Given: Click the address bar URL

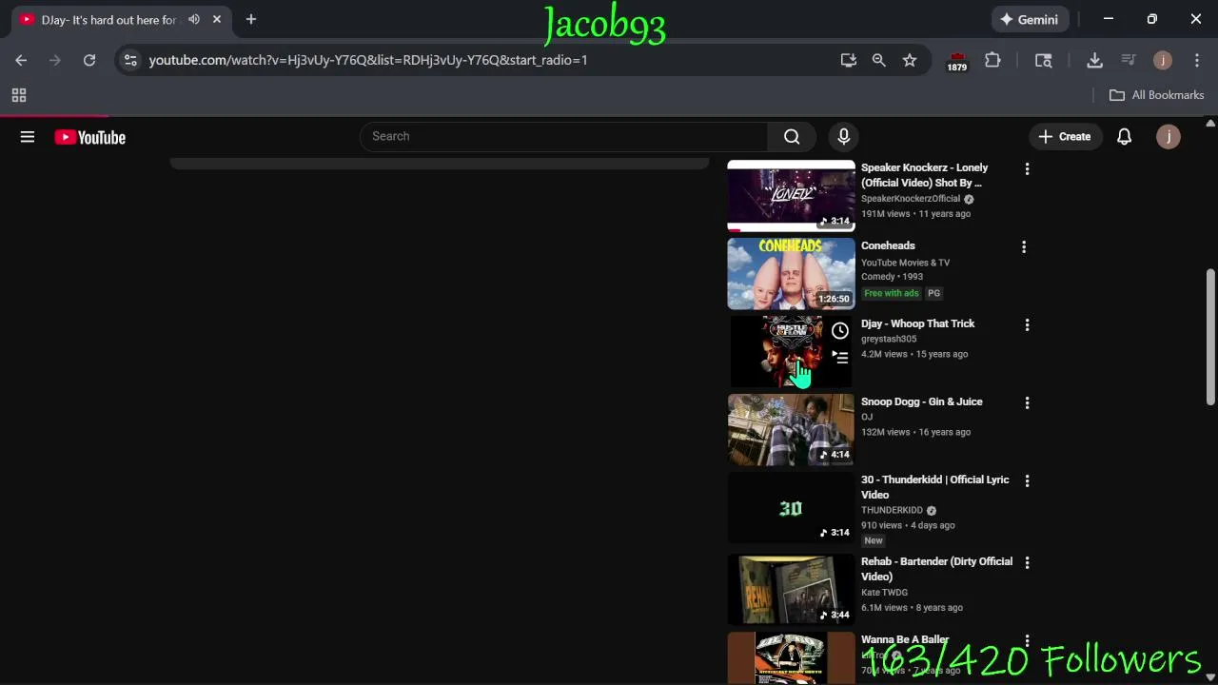Looking at the screenshot, I should coord(368,60).
